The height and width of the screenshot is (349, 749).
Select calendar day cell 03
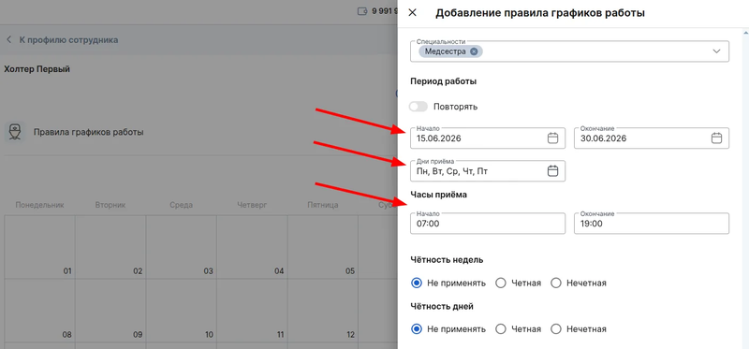pos(182,247)
